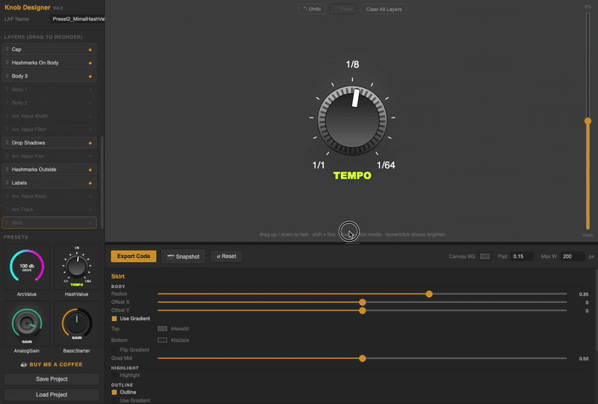Toggle visibility dot of Hashmarks On Body layer
The height and width of the screenshot is (404, 598).
90,63
